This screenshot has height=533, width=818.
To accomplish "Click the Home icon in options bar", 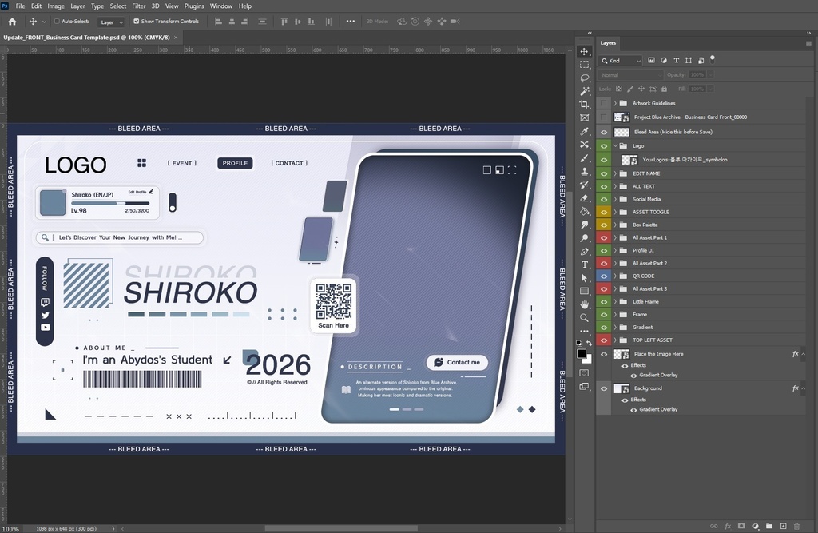I will [12, 22].
